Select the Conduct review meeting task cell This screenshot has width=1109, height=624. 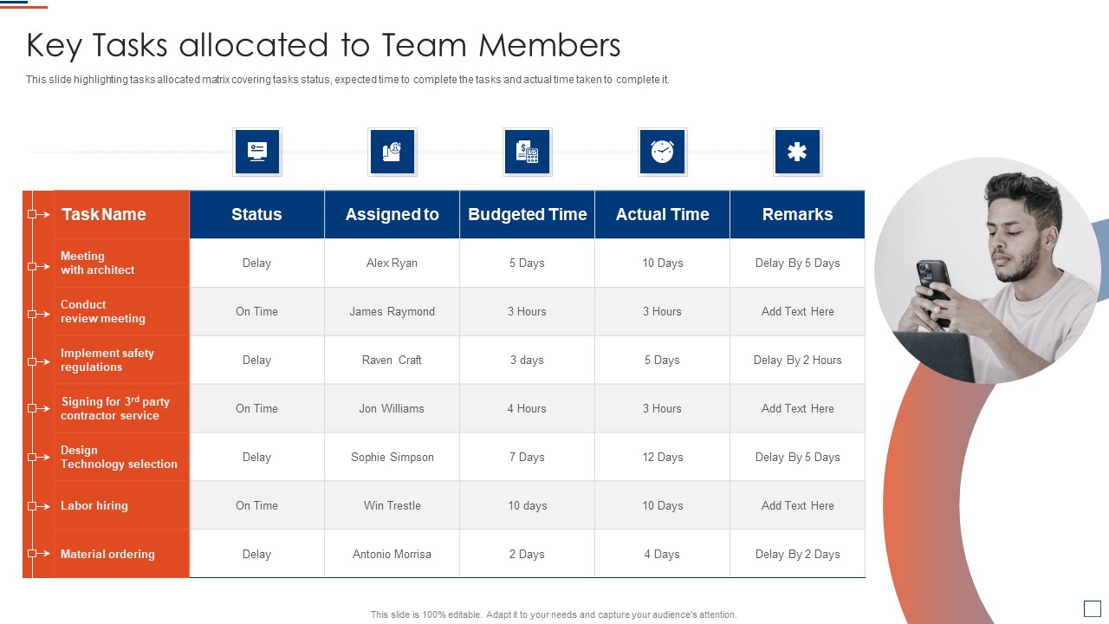tap(122, 311)
